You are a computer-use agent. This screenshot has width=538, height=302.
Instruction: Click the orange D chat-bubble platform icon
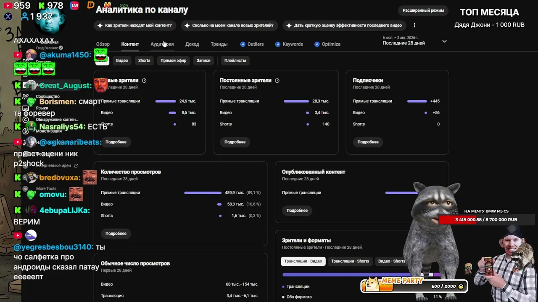click(91, 5)
